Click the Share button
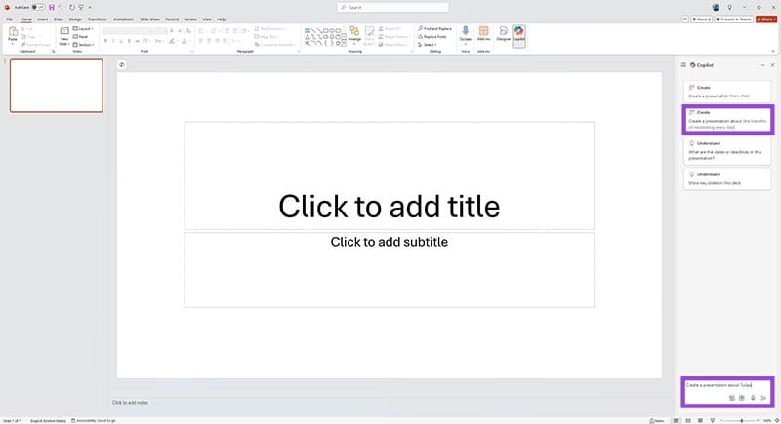The height and width of the screenshot is (424, 781). 766,19
